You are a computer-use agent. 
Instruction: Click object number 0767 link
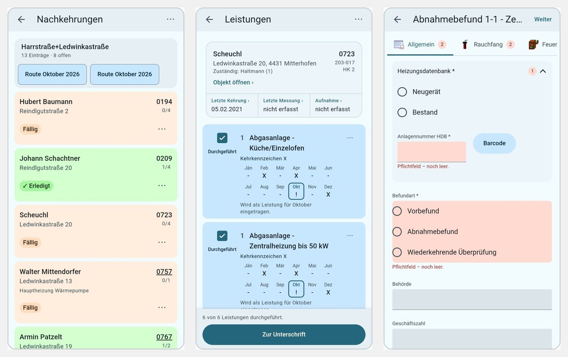tap(164, 337)
